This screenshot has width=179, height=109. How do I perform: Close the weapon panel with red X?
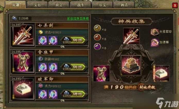[x=175, y=5]
